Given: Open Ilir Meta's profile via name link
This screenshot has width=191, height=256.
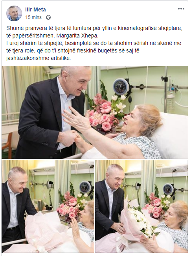Looking at the screenshot, I should click(35, 9).
